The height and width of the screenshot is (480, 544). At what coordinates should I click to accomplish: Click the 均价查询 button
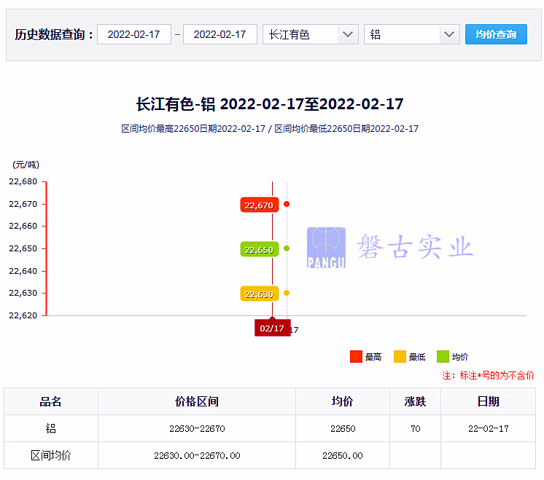[x=496, y=34]
